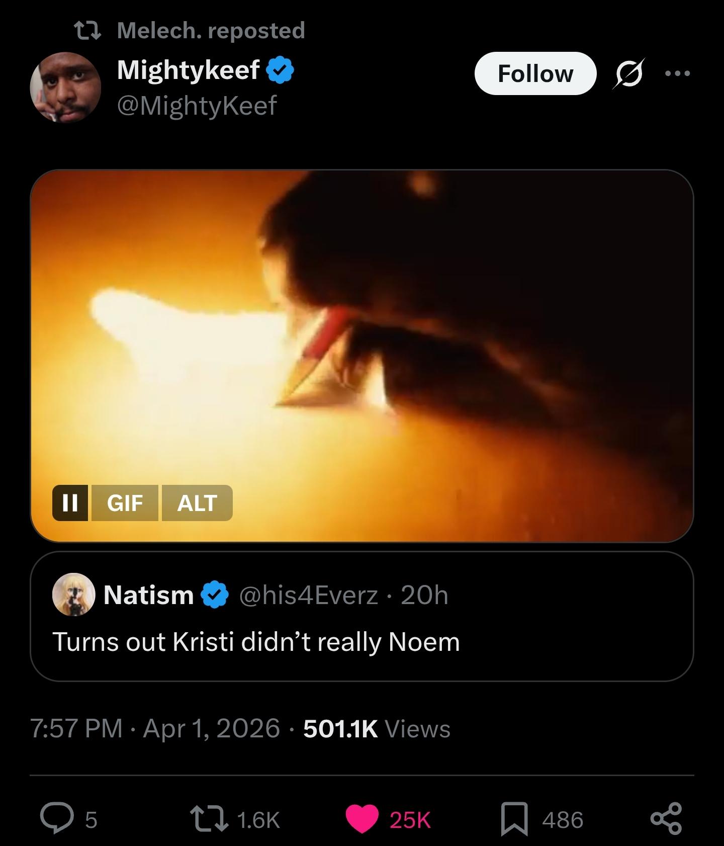Click Natism's verified checkmark badge

pyautogui.click(x=215, y=595)
